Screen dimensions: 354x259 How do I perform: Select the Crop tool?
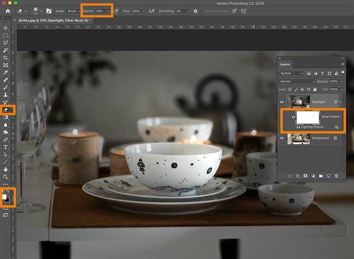tap(6, 58)
